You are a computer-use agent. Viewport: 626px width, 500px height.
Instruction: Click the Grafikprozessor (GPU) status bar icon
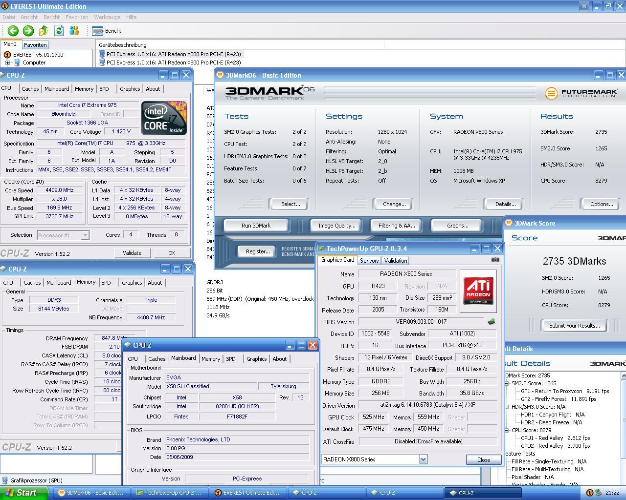(x=5, y=480)
